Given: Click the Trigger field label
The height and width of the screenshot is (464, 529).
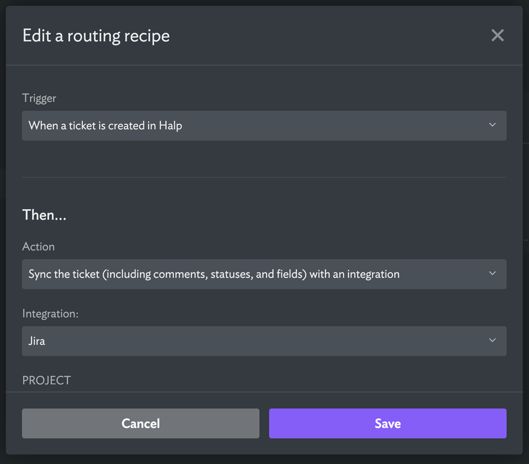Looking at the screenshot, I should (x=39, y=98).
